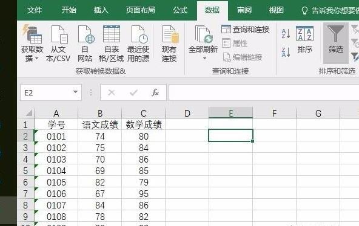Click the advanced filter icon

[x=355, y=57]
